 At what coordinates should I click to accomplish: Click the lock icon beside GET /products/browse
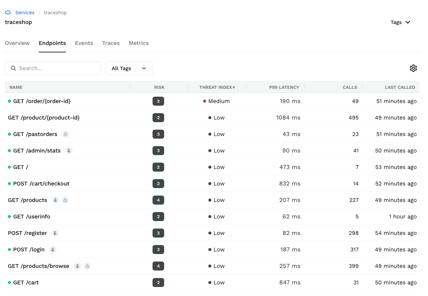point(87,266)
